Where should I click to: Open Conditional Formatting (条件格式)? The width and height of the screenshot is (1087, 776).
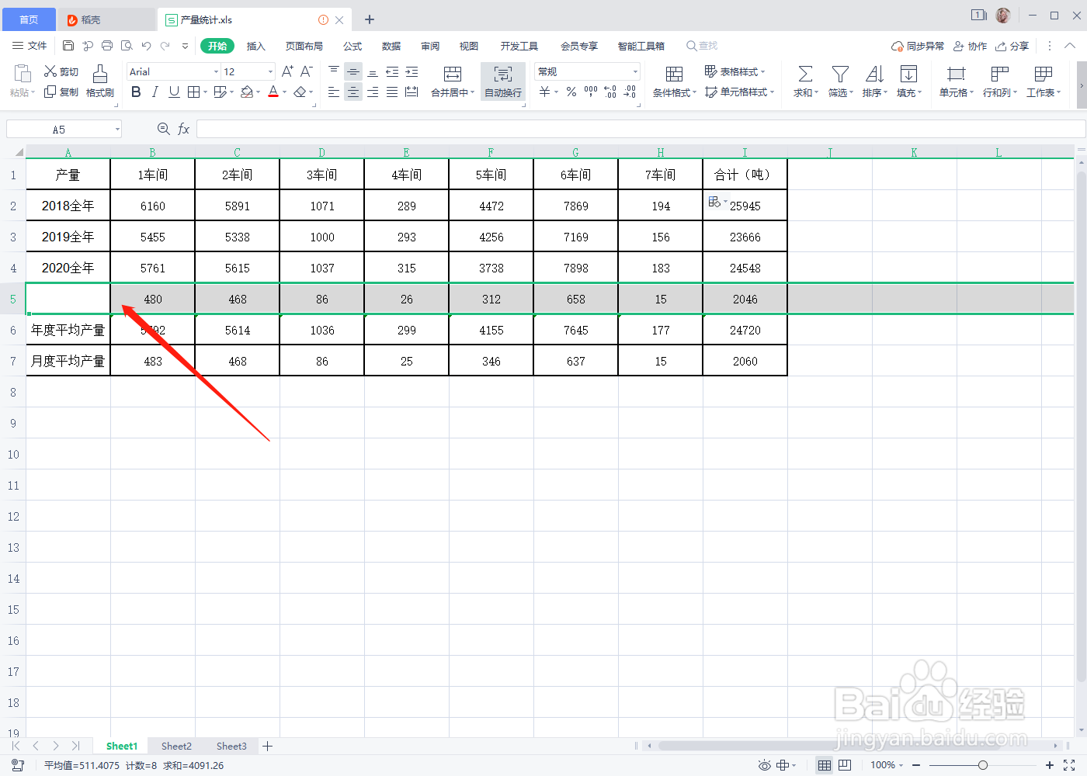pyautogui.click(x=674, y=81)
